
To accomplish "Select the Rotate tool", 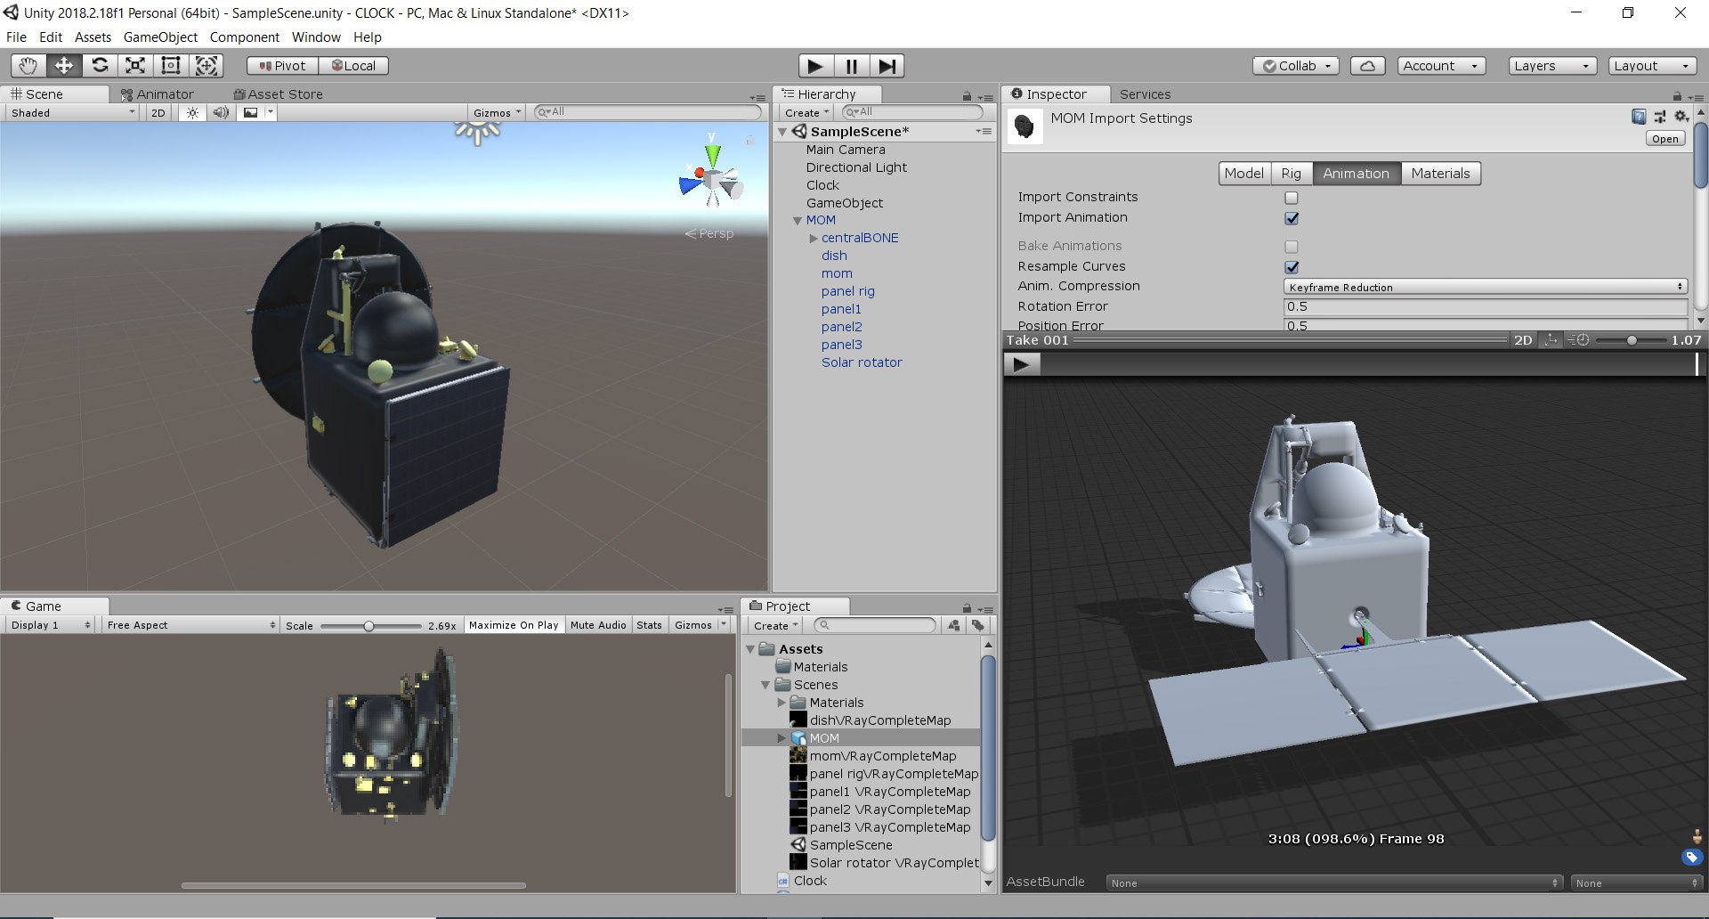I will (100, 65).
